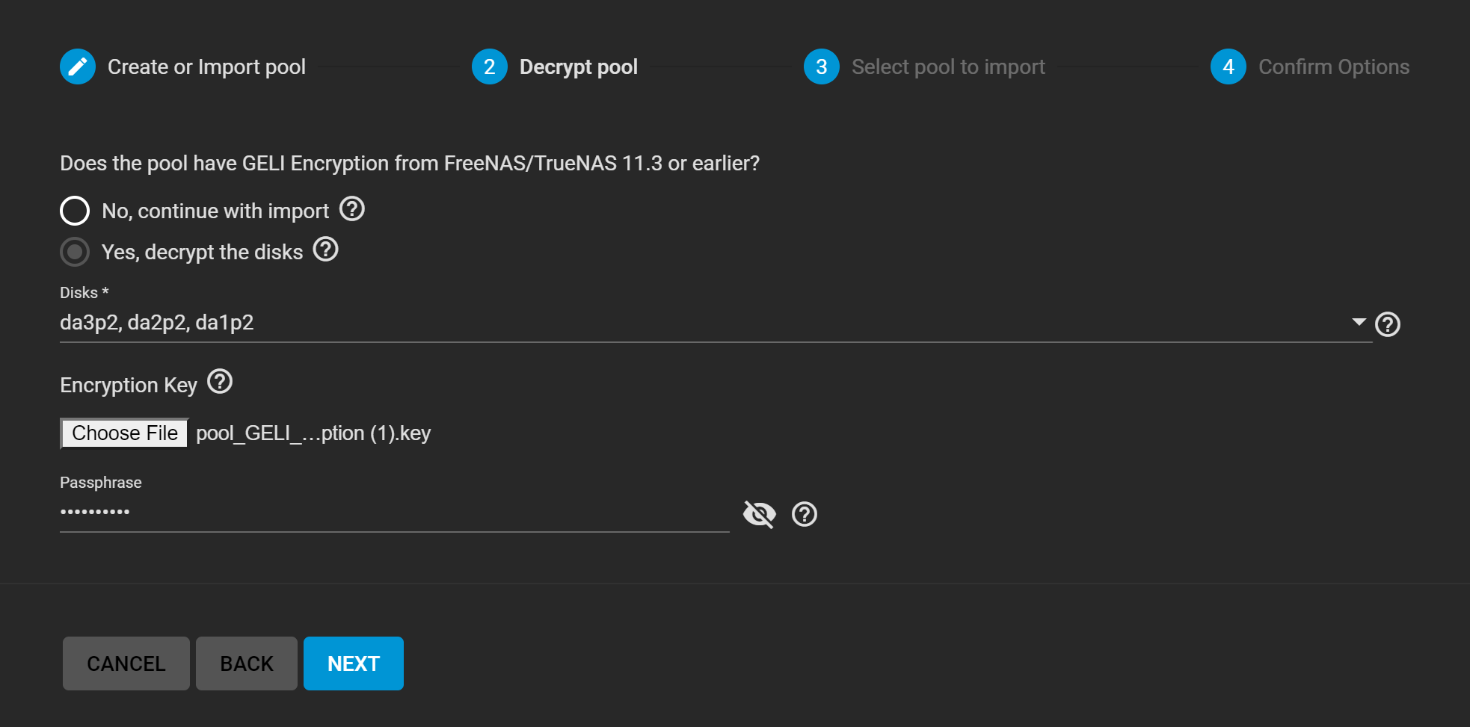Click the step 2 circle icon
1470x727 pixels.
point(490,66)
